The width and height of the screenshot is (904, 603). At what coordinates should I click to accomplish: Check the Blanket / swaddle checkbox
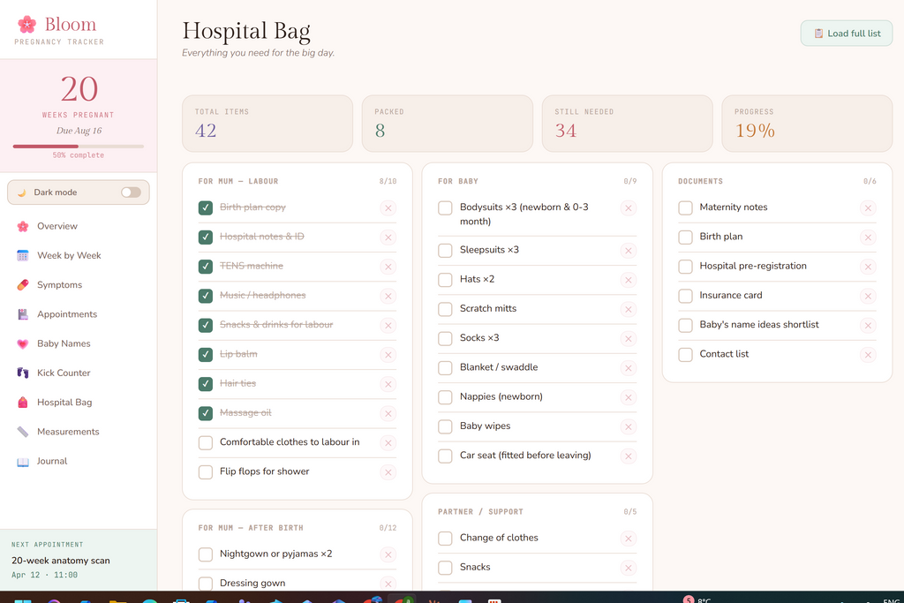pos(445,368)
